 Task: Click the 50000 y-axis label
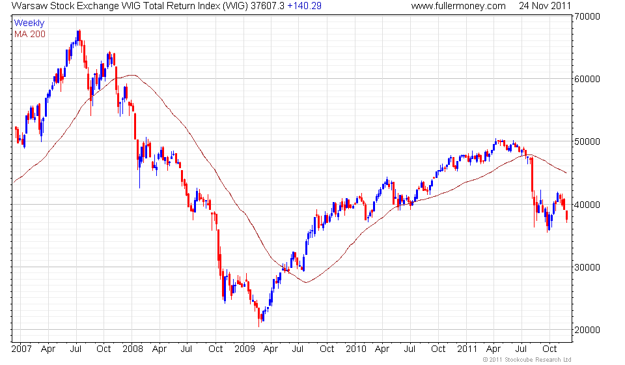coord(587,141)
